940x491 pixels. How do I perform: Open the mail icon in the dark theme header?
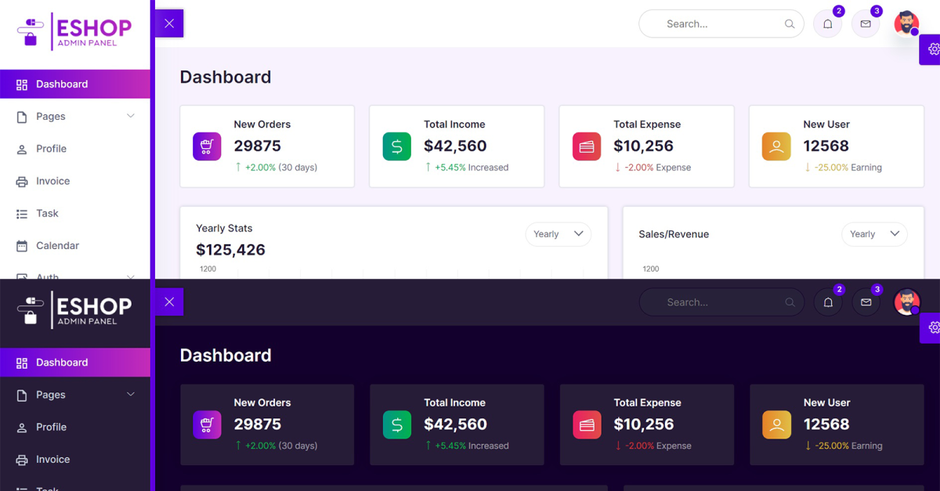pyautogui.click(x=866, y=302)
